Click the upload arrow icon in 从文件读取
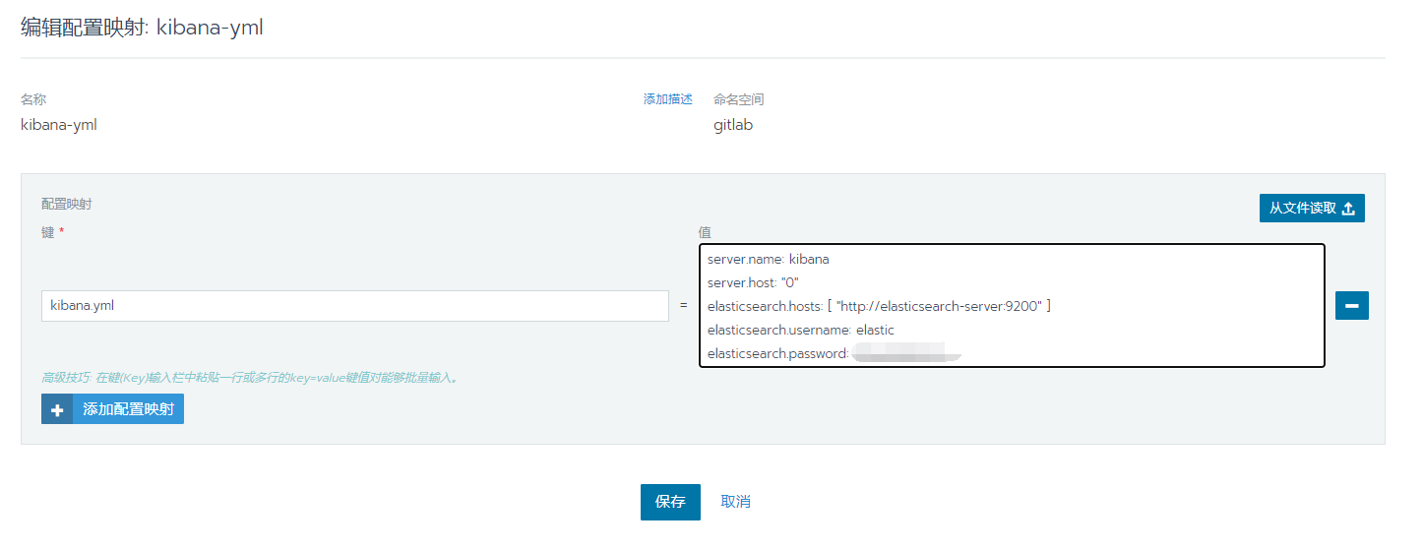Image resolution: width=1423 pixels, height=550 pixels. 1348,209
